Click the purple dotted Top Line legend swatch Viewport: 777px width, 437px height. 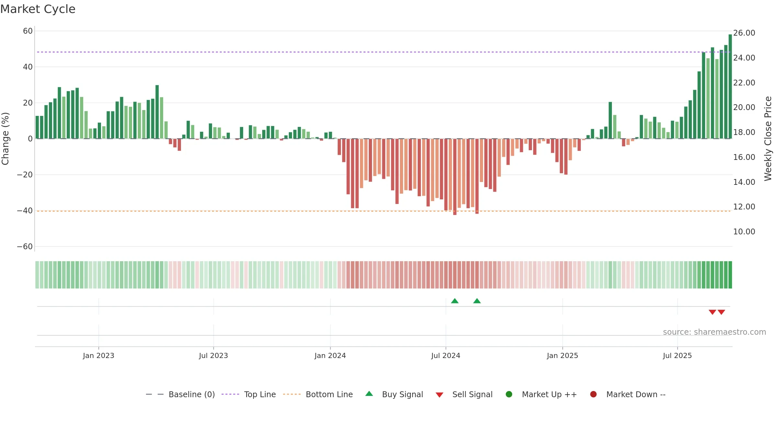click(230, 394)
